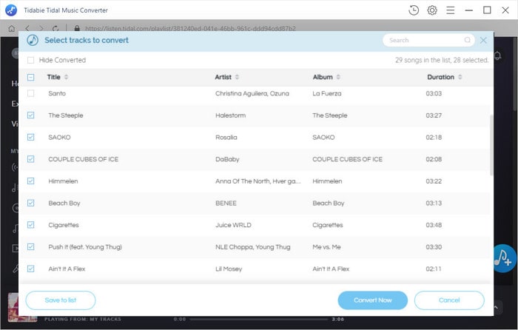Image resolution: width=518 pixels, height=330 pixels.
Task: Uncheck the SAOKO track checkbox
Action: click(31, 137)
